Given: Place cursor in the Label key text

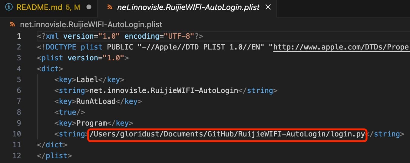Looking at the screenshot, I should [87, 80].
